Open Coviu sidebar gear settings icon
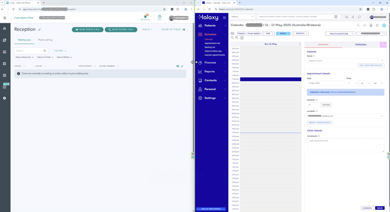 [5, 98]
